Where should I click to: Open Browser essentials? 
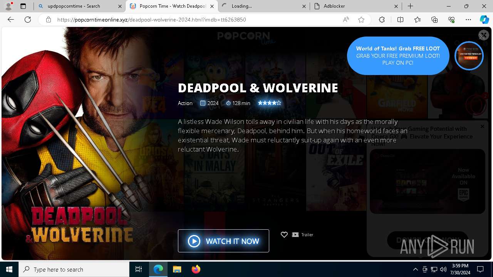pyautogui.click(x=451, y=20)
